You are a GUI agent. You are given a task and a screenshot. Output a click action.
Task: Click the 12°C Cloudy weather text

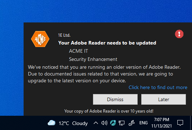(x=73, y=123)
